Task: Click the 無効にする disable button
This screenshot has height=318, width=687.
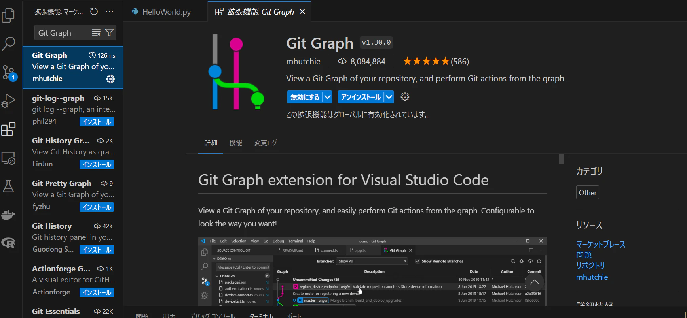Action: (x=305, y=97)
